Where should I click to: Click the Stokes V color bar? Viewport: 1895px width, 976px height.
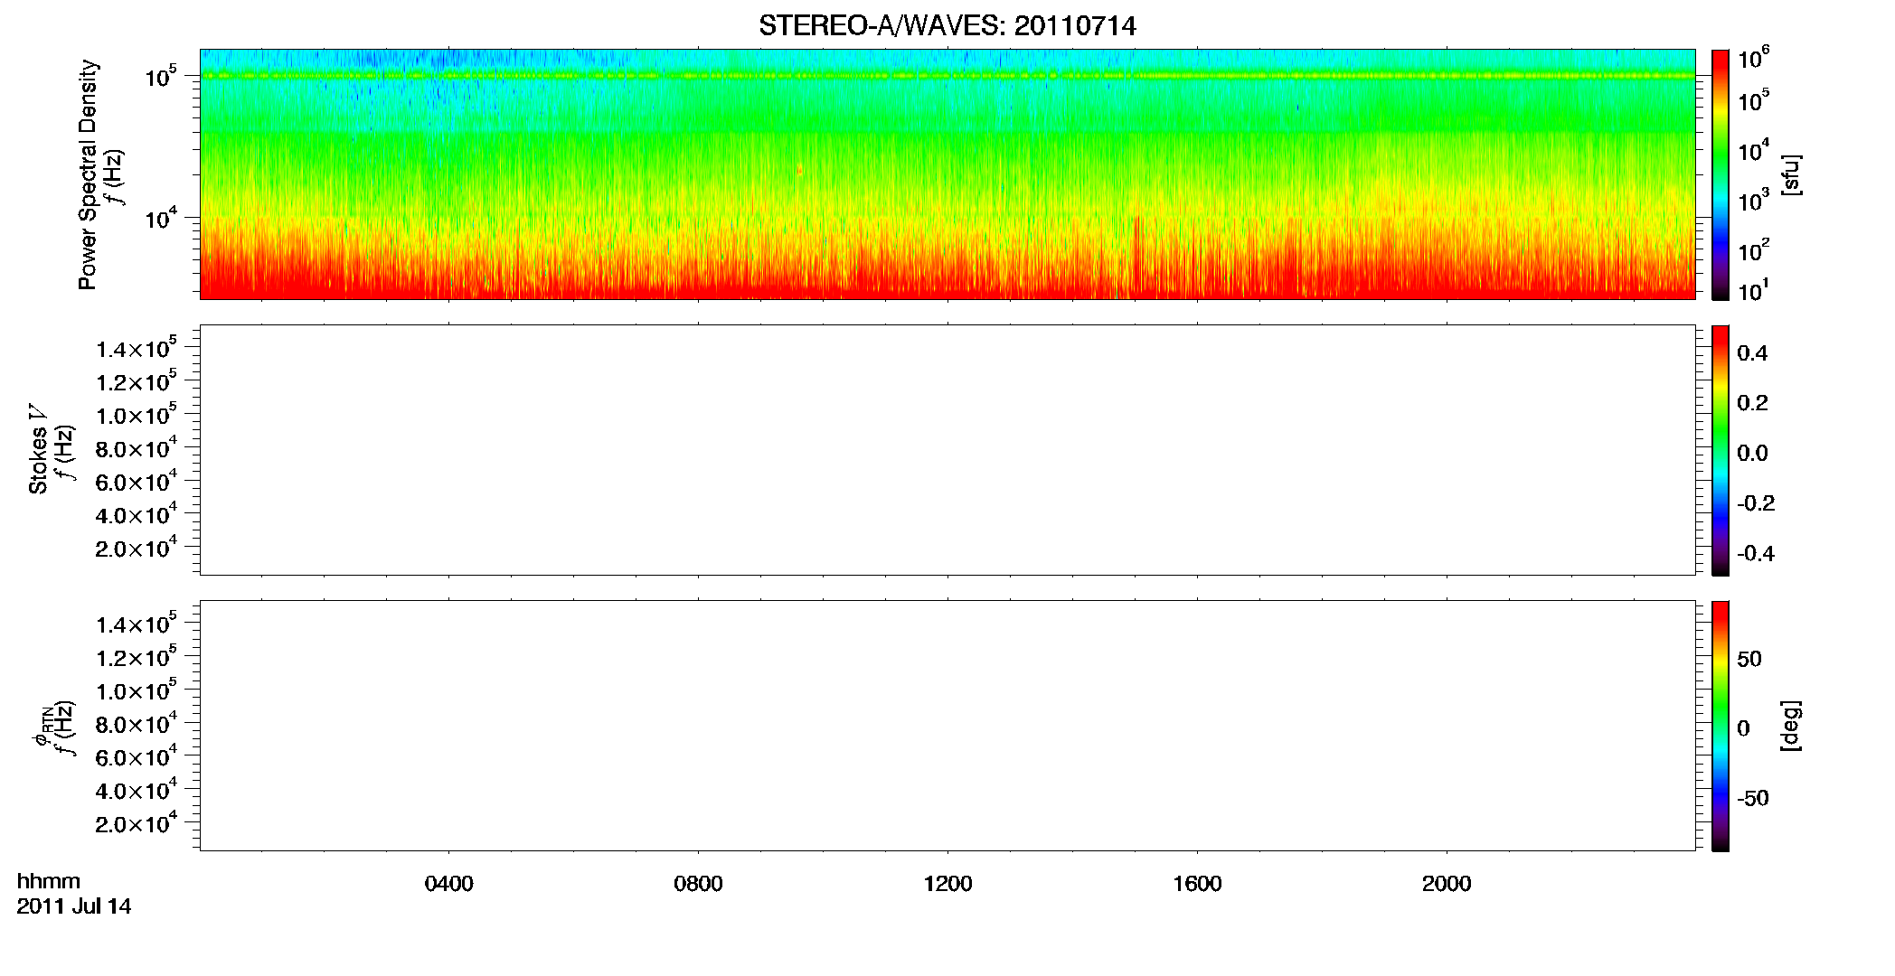(1720, 450)
